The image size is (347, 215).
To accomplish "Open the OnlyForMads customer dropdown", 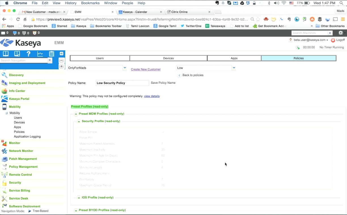I will click(x=125, y=68).
